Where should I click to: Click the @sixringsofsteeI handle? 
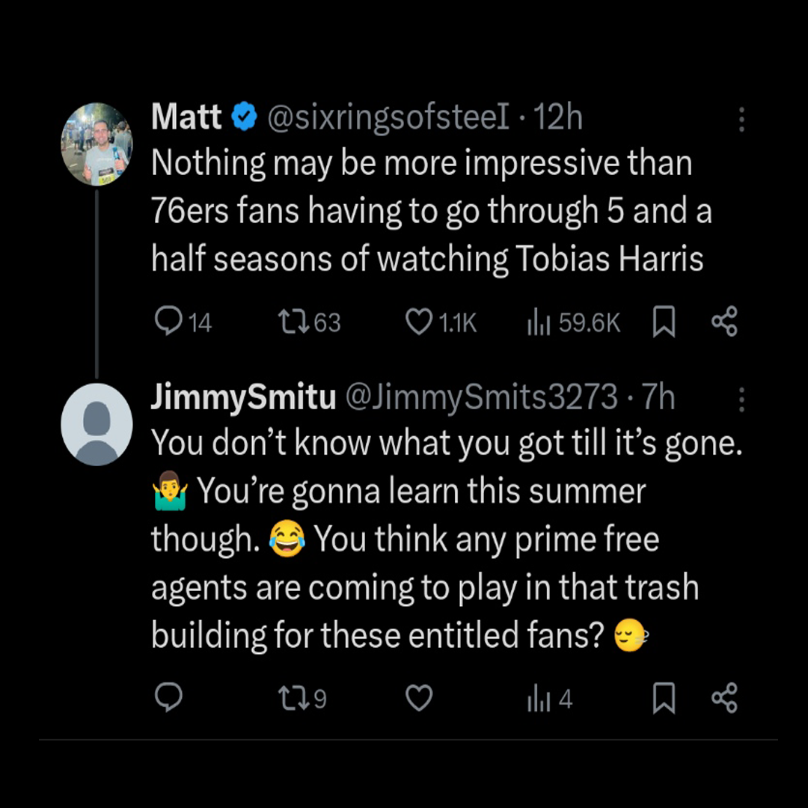388,118
